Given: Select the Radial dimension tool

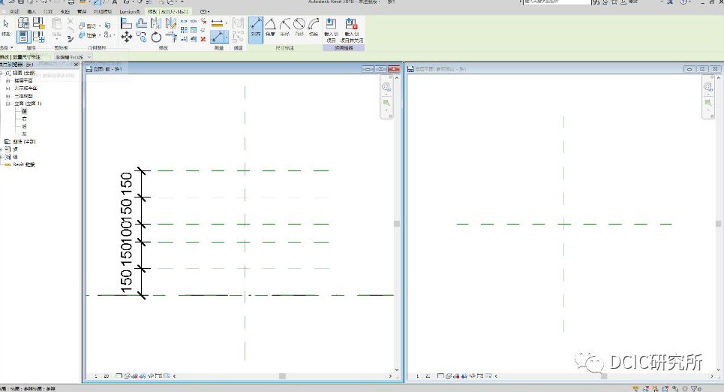Looking at the screenshot, I should click(285, 27).
